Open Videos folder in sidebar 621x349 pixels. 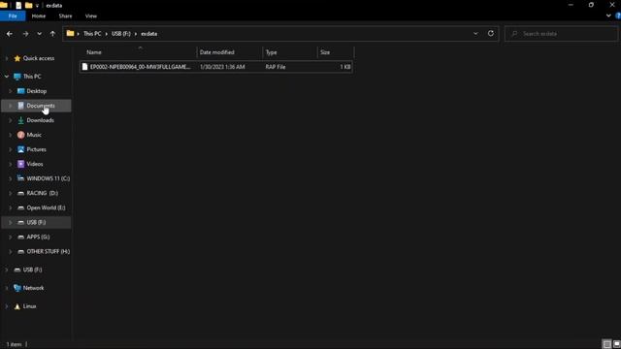35,164
